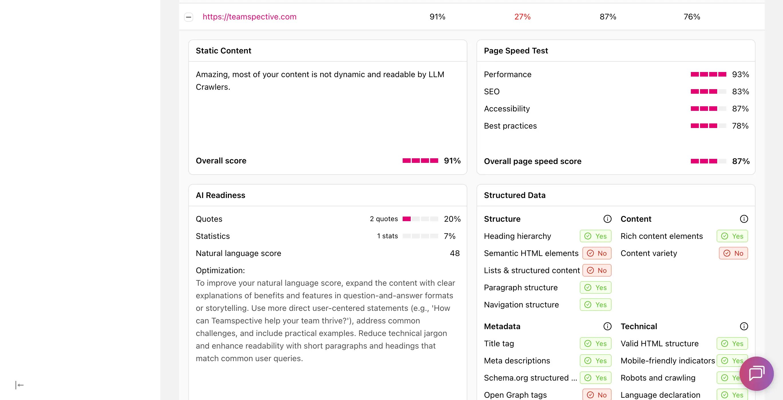Click the Rich content elements Yes badge
The image size is (783, 400).
[732, 236]
